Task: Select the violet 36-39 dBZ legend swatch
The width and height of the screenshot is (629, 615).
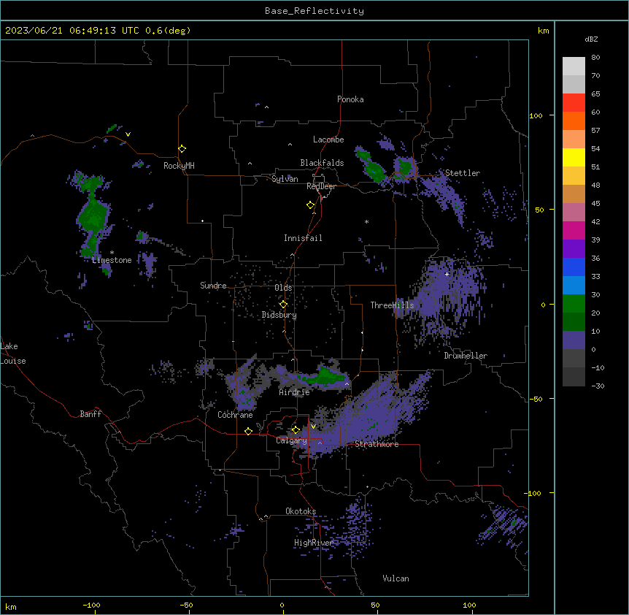Action: click(x=574, y=249)
